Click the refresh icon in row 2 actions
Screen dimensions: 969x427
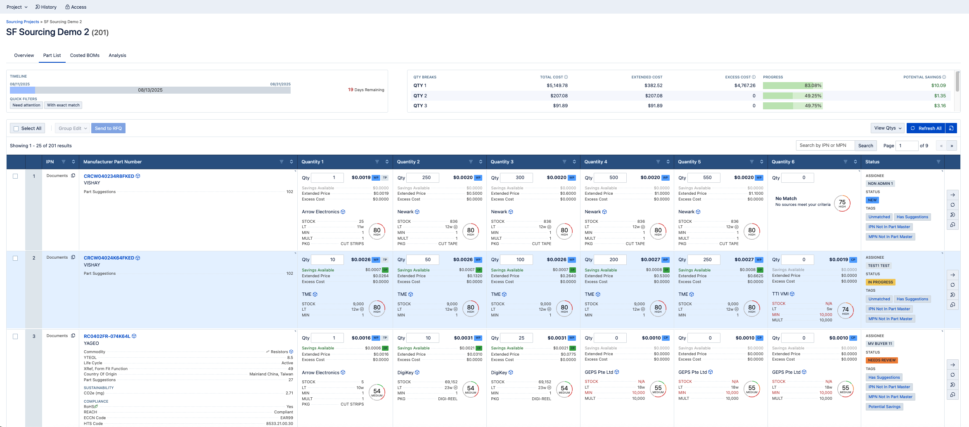click(x=952, y=285)
